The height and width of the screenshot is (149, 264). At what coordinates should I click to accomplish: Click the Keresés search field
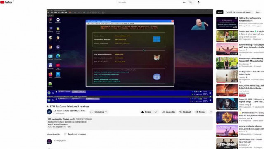point(149,2)
